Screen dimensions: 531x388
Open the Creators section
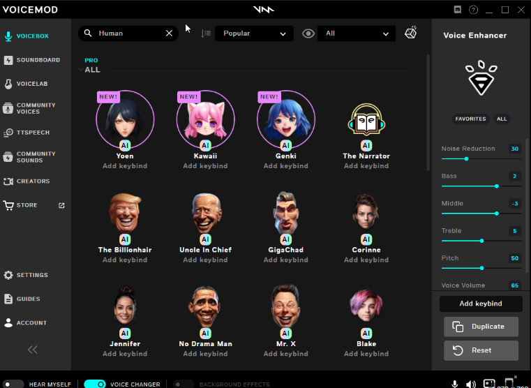click(27, 181)
